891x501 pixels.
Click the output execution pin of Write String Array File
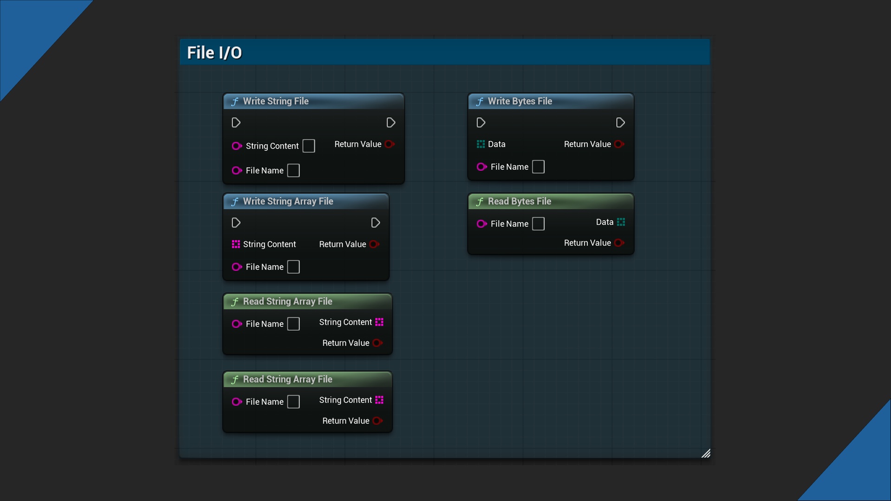coord(376,223)
